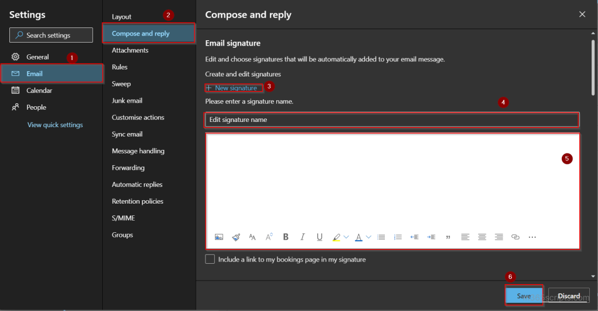Click the Edit signature name field
The image size is (598, 311).
(392, 120)
